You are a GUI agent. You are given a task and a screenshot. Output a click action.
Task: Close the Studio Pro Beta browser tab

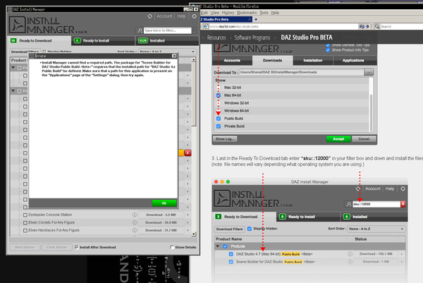coord(250,20)
